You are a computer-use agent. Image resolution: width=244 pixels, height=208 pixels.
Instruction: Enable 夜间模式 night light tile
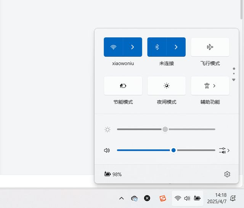coord(167,86)
